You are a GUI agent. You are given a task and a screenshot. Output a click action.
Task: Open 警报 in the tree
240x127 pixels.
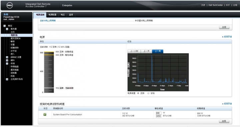click(13, 41)
